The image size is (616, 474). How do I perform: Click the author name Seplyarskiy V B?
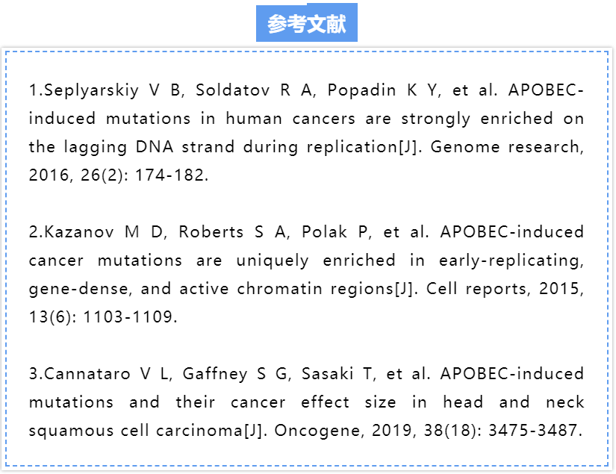point(111,90)
